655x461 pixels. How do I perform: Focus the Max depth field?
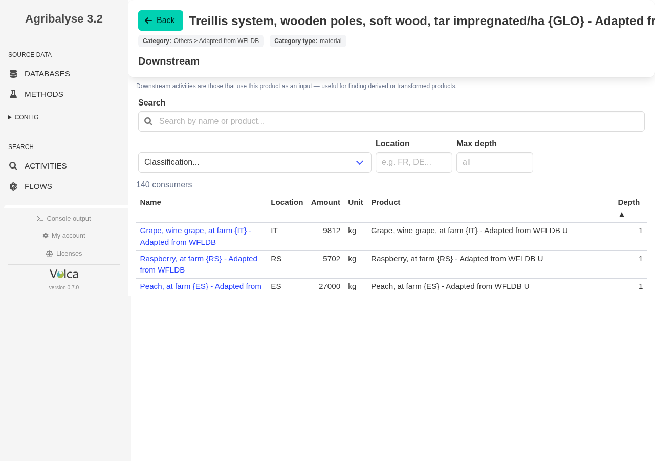point(495,162)
